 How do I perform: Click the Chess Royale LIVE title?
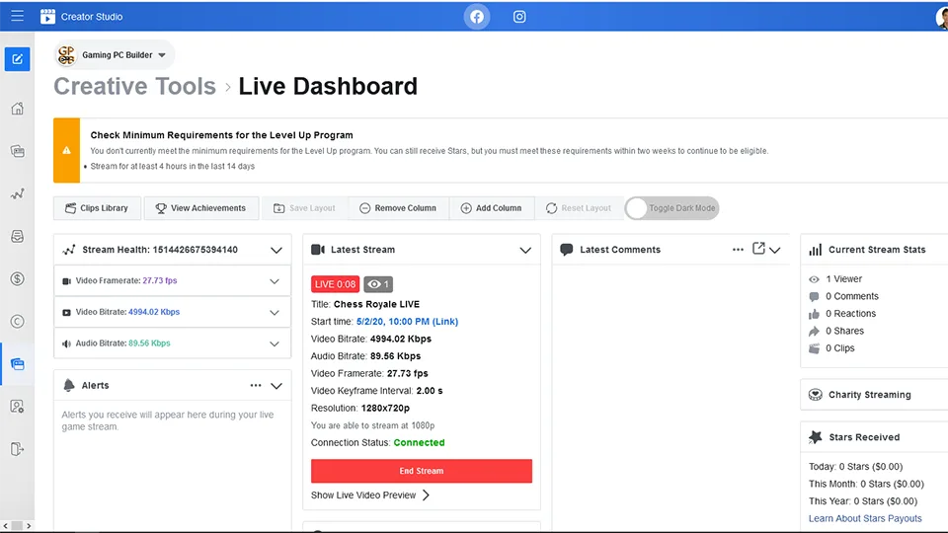pos(376,304)
